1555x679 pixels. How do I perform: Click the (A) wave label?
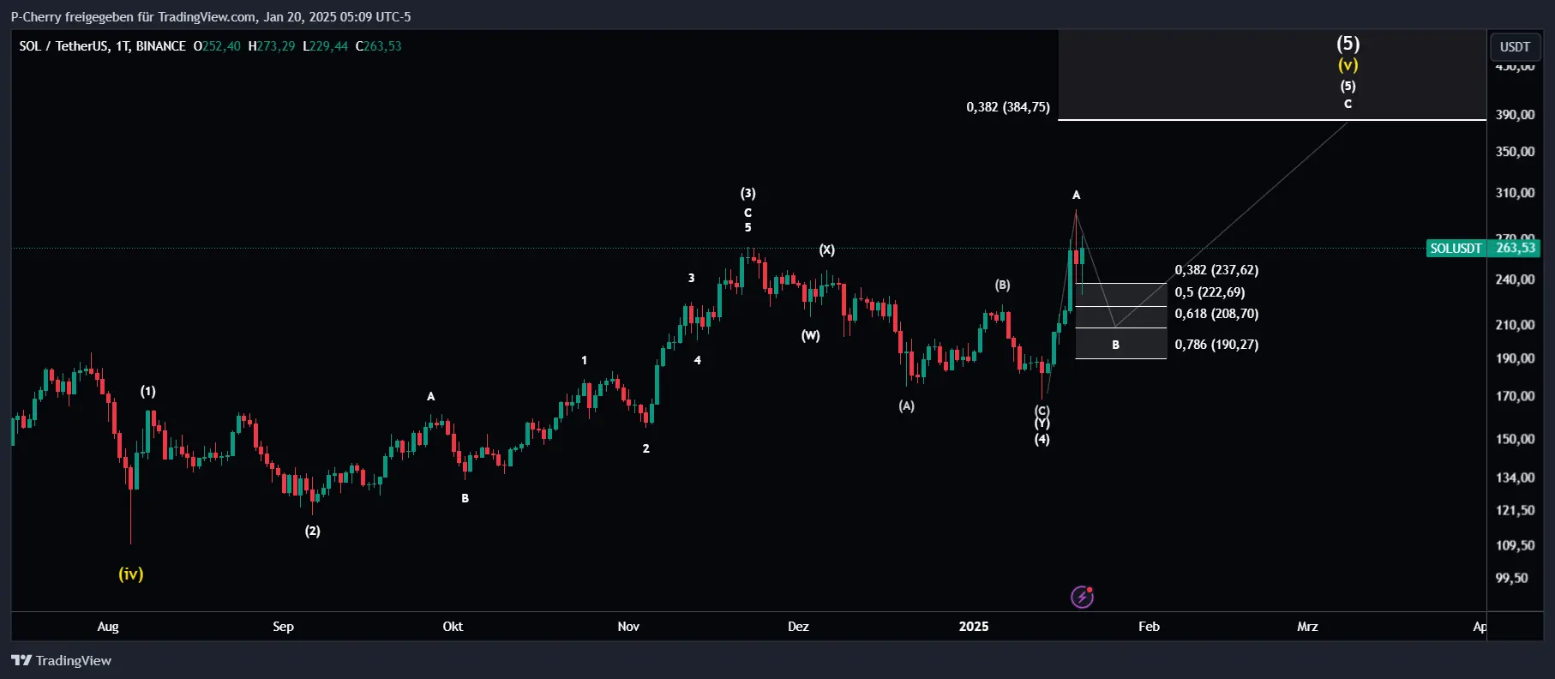907,406
